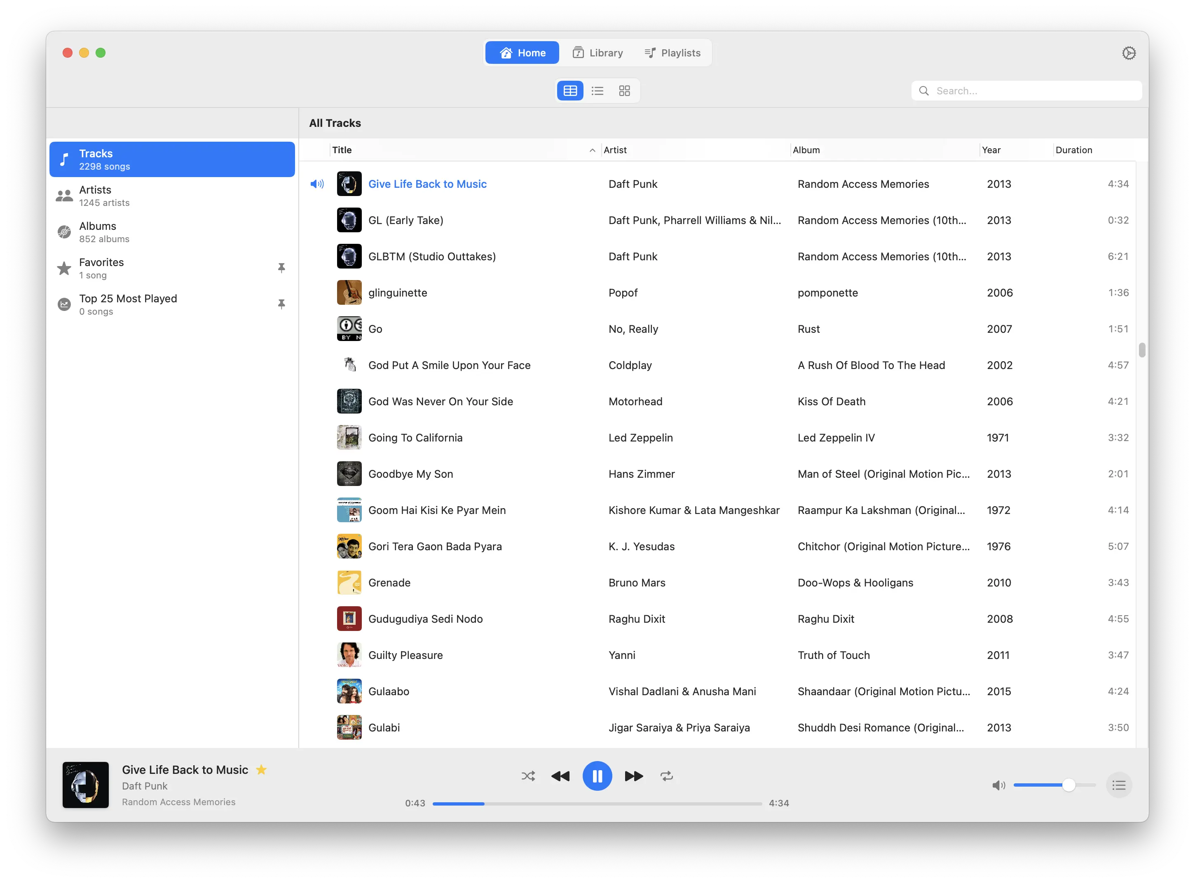The image size is (1195, 883).
Task: Click artist Hans Zimmer cell
Action: tap(641, 474)
